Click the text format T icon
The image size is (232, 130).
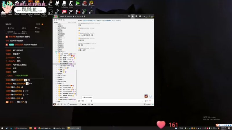[x=91, y=101]
